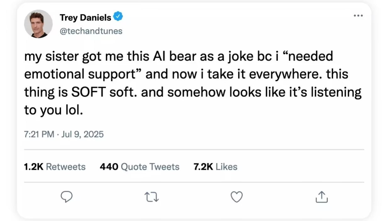Open the share upload icon
The image size is (389, 221).
[x=321, y=197]
